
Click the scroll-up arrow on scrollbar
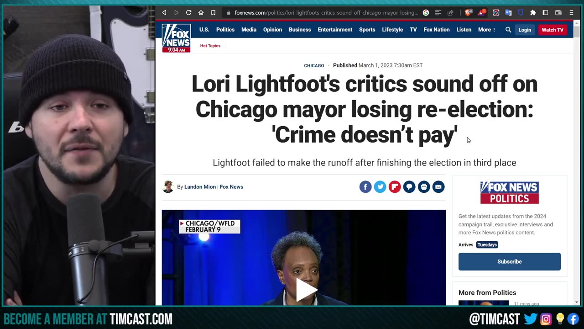click(x=577, y=23)
